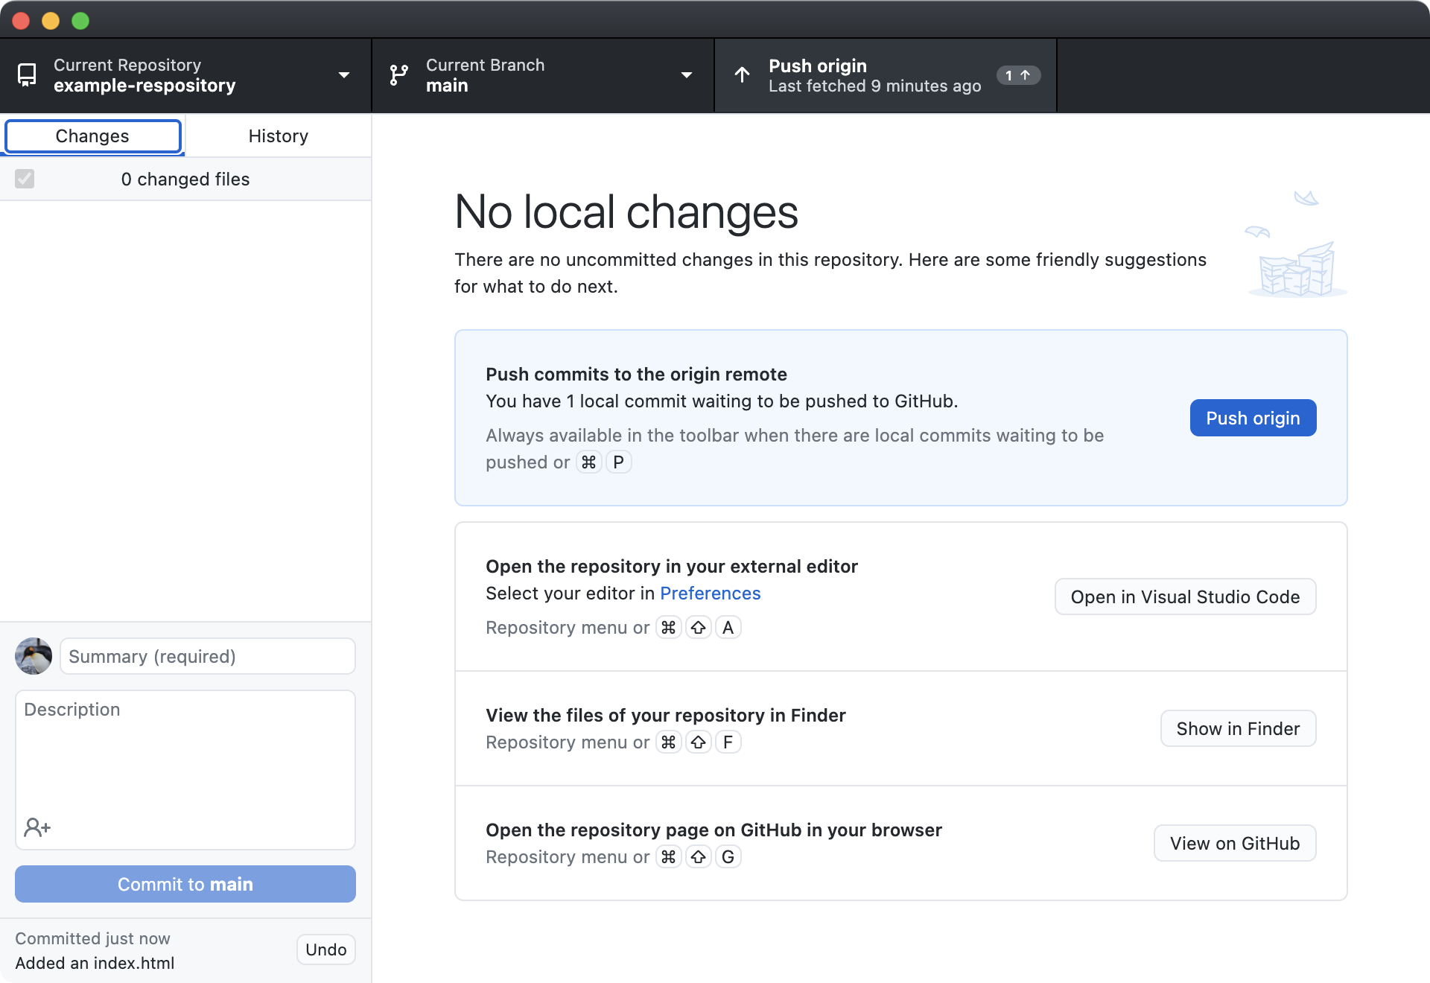Click View on GitHub button
The image size is (1430, 983).
click(1234, 843)
